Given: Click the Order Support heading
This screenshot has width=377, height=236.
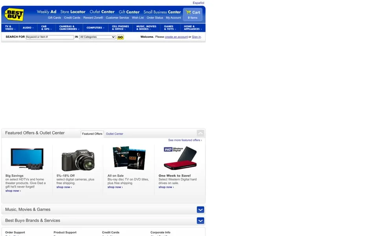Looking at the screenshot, I should pyautogui.click(x=15, y=232).
